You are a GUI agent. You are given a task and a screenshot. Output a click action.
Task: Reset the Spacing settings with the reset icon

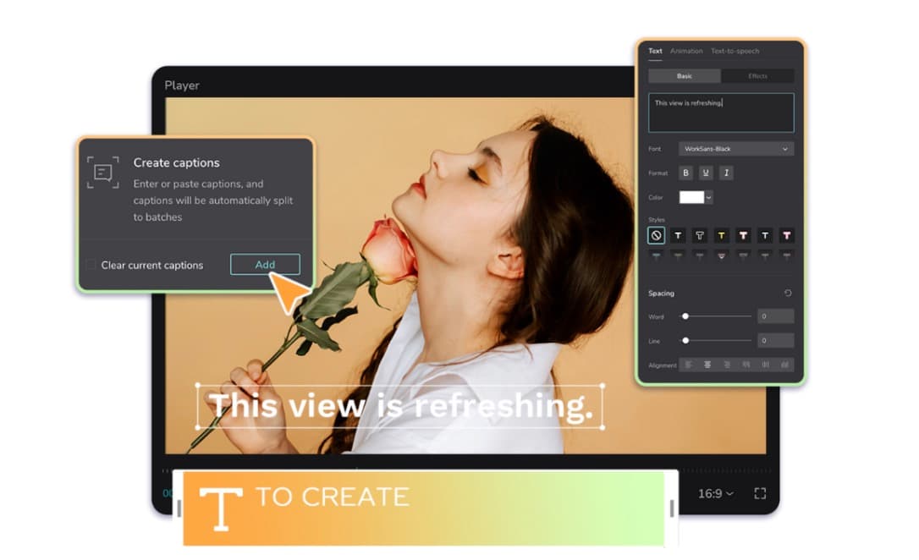click(788, 294)
